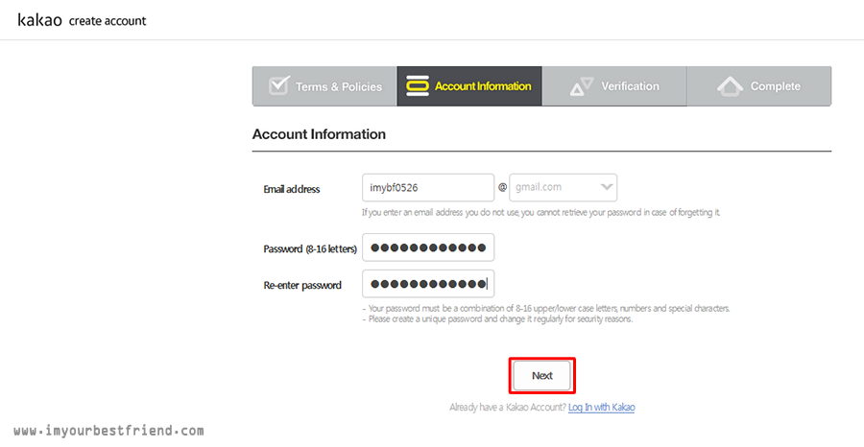The image size is (864, 447).
Task: Click the 'Account Information' section heading
Action: click(x=319, y=134)
